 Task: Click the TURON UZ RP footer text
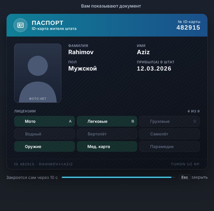[185, 164]
